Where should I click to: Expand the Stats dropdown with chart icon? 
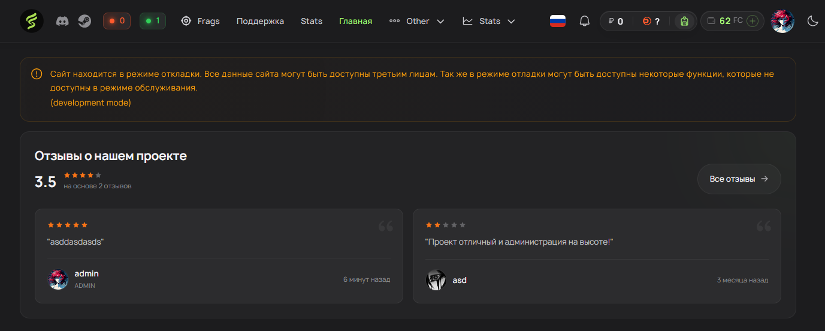click(489, 21)
